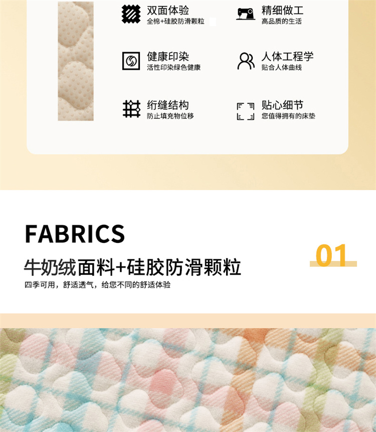Click the corner brackets detail icon
376x432 pixels.
point(246,111)
